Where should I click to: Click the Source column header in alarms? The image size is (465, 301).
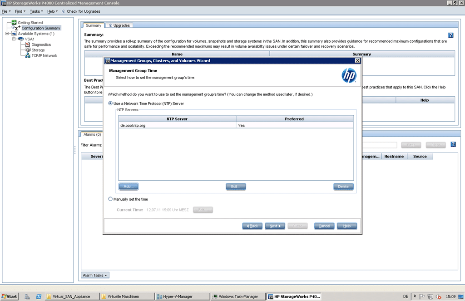(420, 156)
